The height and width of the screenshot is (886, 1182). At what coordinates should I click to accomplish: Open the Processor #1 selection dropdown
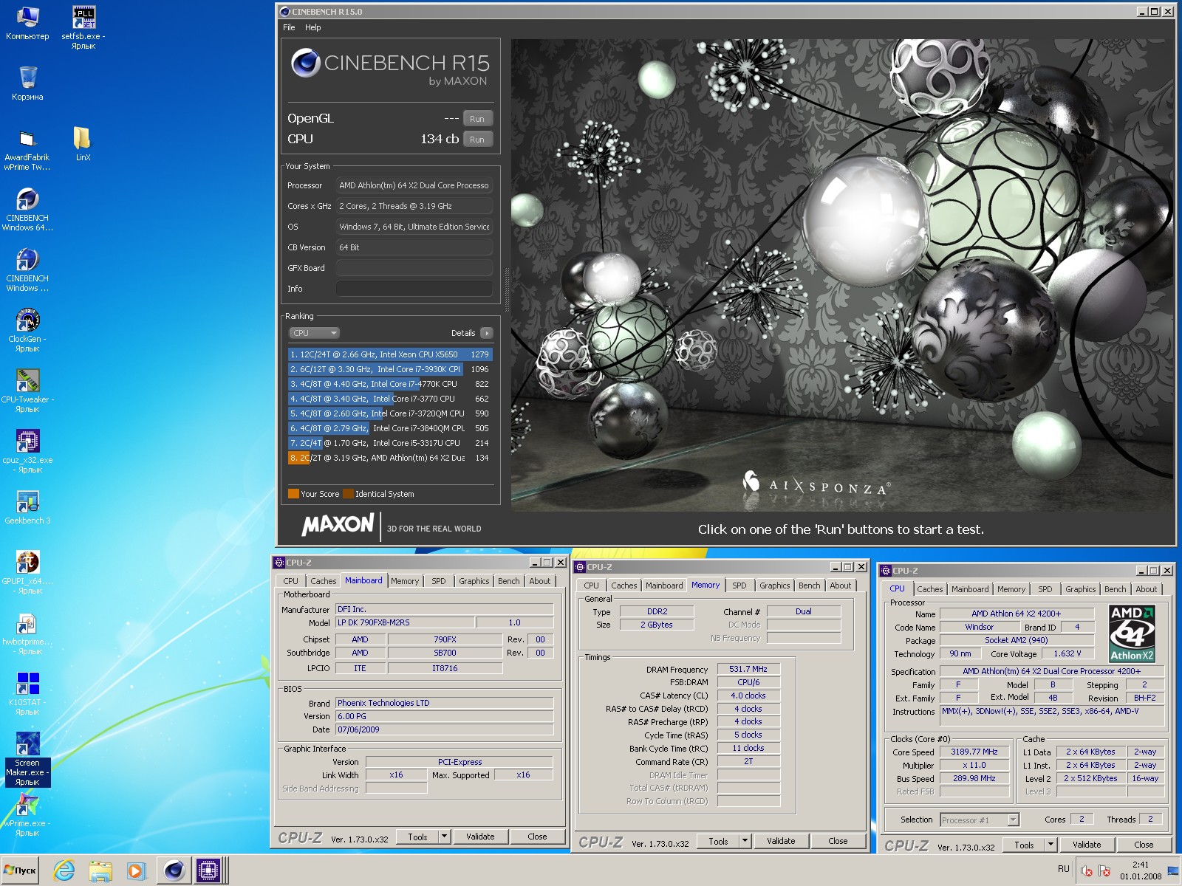pyautogui.click(x=980, y=820)
